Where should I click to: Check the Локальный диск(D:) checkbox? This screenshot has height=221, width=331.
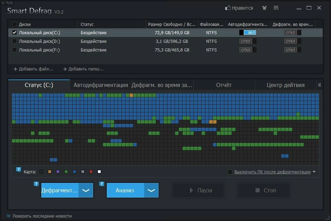[14, 41]
